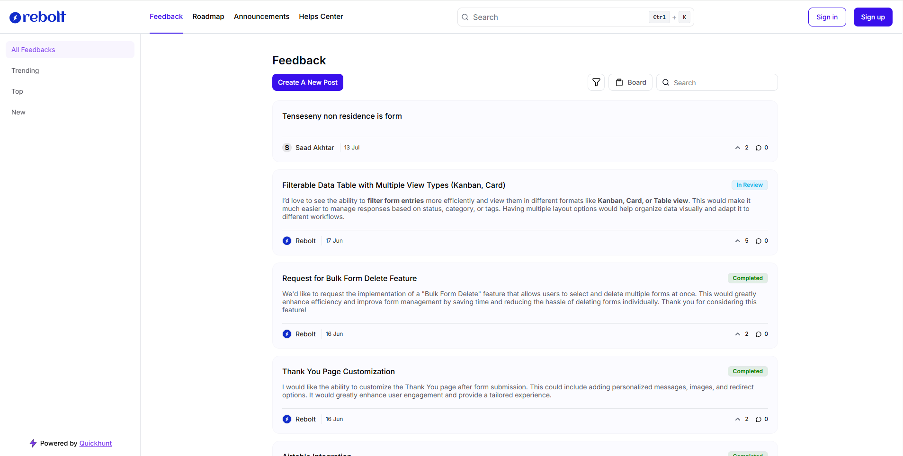Open Tenseseny non residence is form post
903x456 pixels.
pyautogui.click(x=342, y=116)
